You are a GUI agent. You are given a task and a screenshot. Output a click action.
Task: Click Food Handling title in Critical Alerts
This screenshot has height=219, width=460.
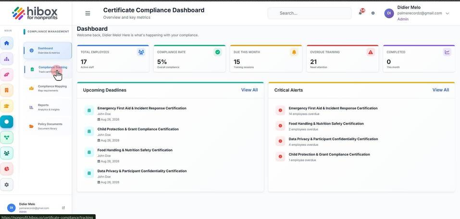click(x=326, y=124)
